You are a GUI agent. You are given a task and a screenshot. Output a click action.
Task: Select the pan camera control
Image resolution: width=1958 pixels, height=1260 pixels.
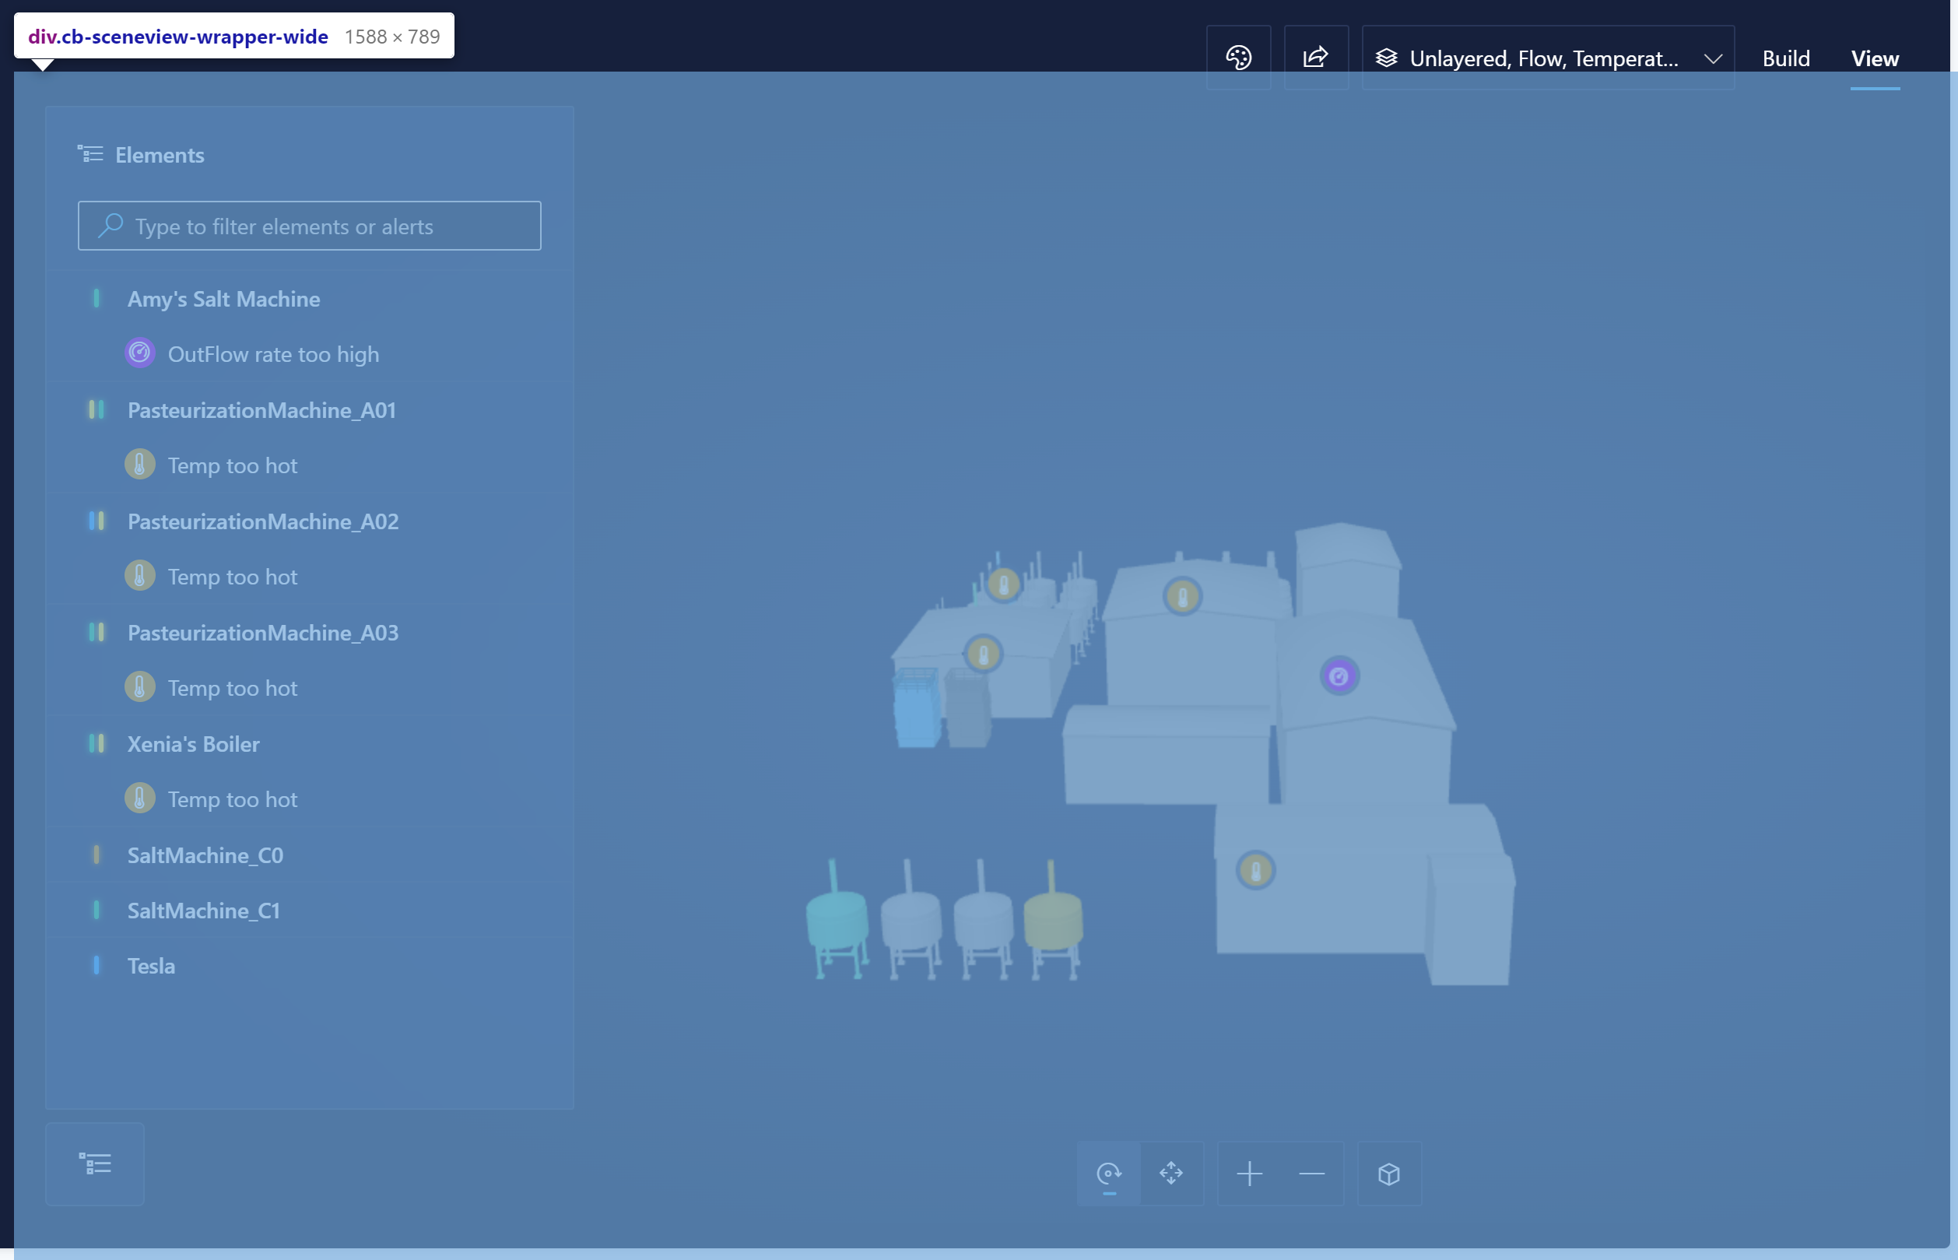coord(1172,1174)
